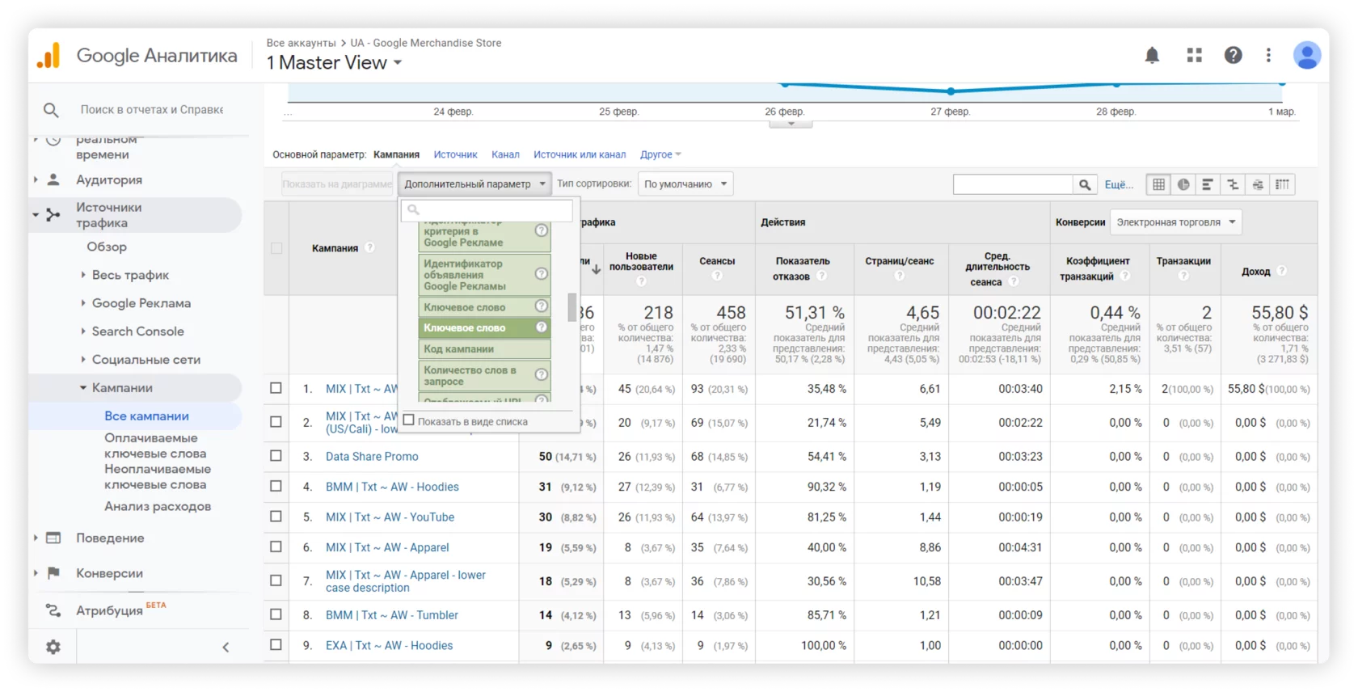The height and width of the screenshot is (692, 1358).
Task: Open the three-dot options menu
Action: tap(1268, 55)
